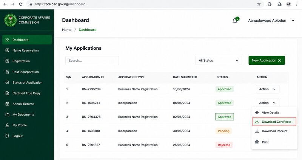The image size is (302, 160).
Task: Click the browser back arrow
Action: coord(5,4)
